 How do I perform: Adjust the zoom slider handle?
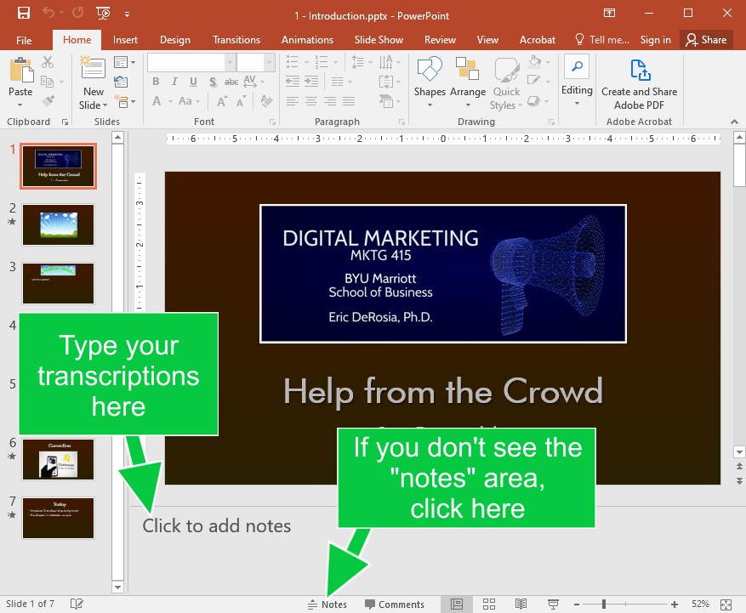click(x=604, y=604)
